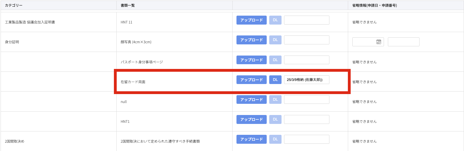This screenshot has width=464, height=151.
Task: Focus text field in HNT1 row
Action: coord(306,119)
